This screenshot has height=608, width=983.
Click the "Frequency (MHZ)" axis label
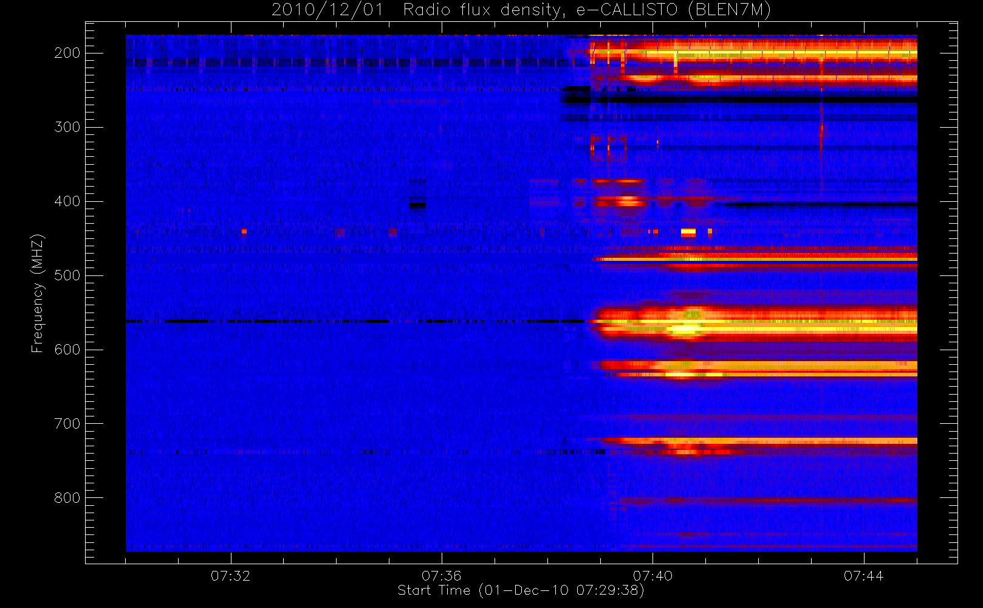38,293
